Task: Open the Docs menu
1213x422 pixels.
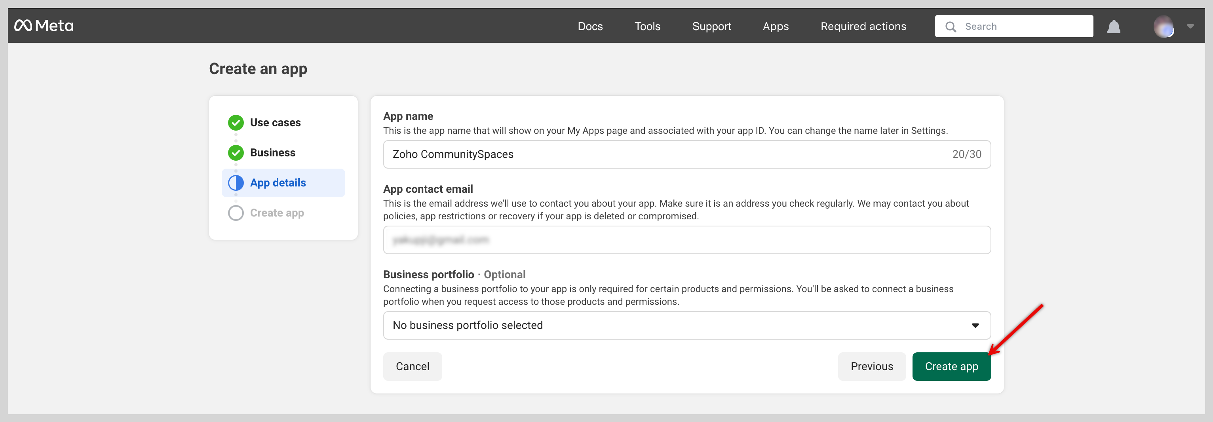Action: pos(589,27)
